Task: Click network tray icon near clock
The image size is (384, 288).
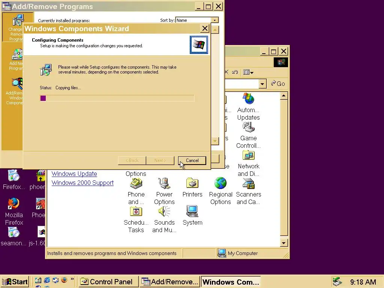Action: coord(337,282)
